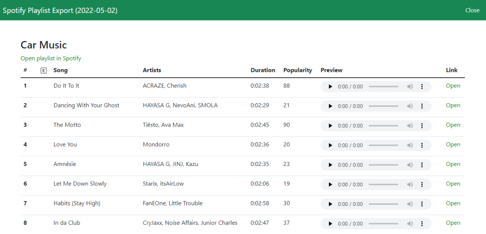Open the Amnésie track link
486x234 pixels.
453,164
